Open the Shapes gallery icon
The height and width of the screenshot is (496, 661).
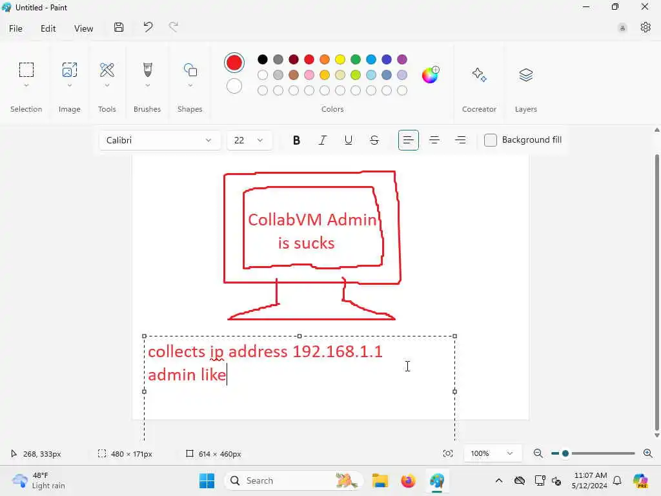tap(190, 70)
